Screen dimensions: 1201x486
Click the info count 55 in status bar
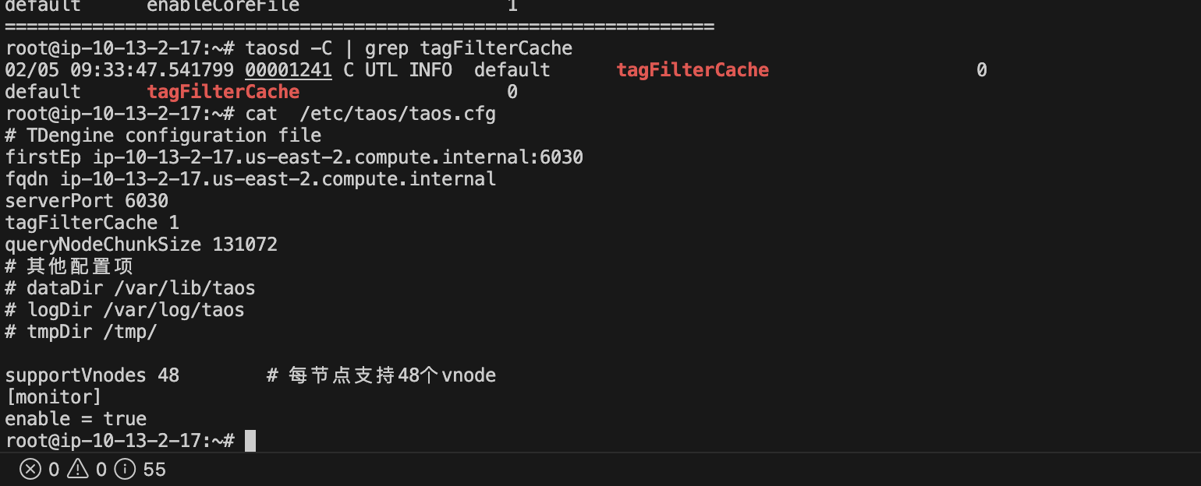point(154,470)
